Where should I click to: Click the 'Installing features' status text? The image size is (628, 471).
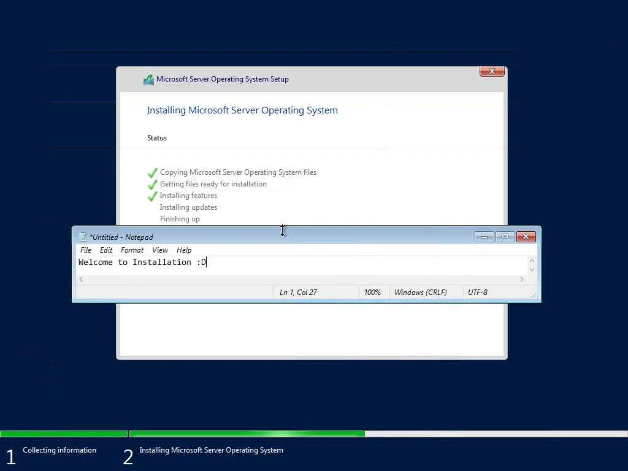188,196
